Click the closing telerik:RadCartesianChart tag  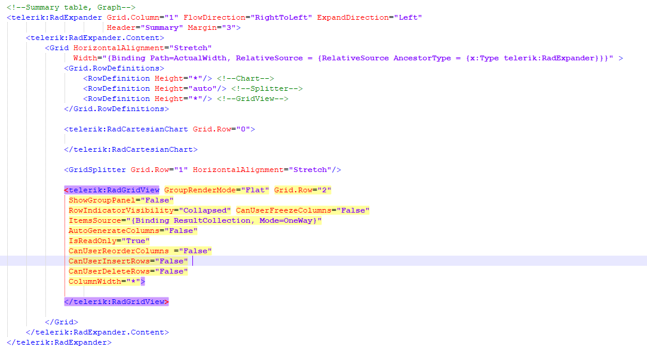coord(131,149)
